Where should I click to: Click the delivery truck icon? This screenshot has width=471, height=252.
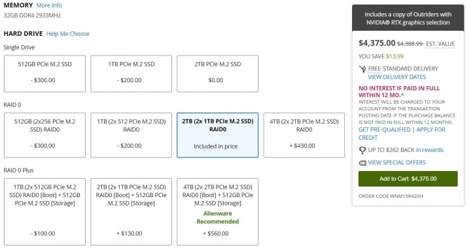[362, 69]
